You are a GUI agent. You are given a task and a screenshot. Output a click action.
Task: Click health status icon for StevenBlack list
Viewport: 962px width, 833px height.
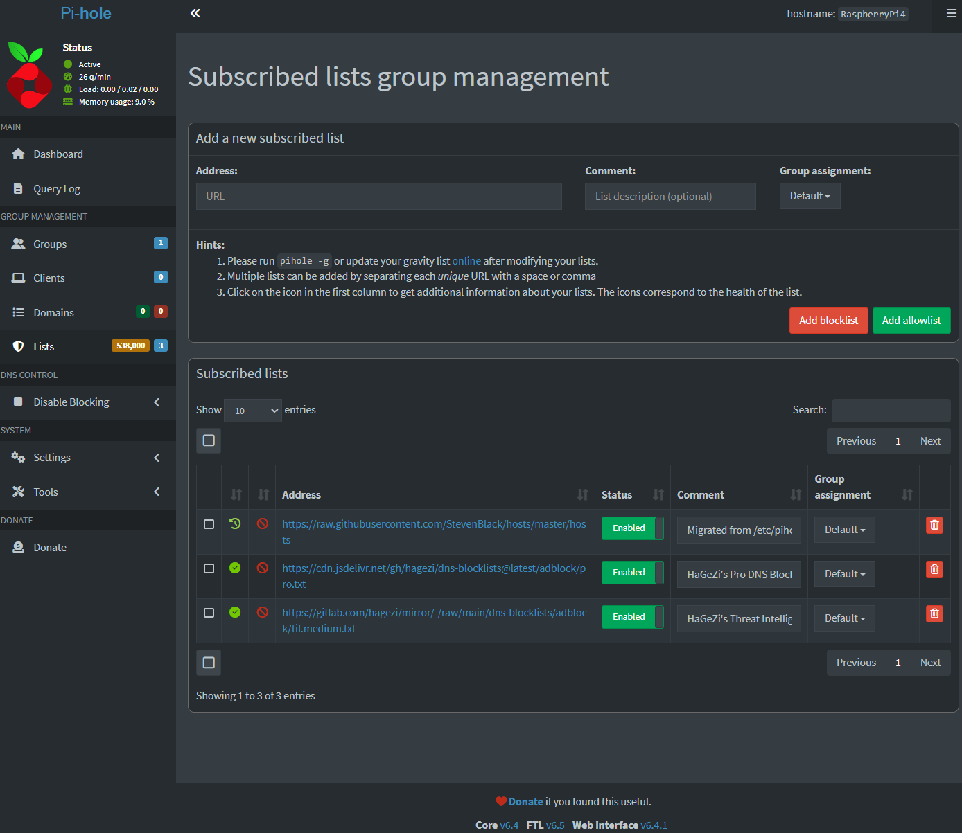(x=235, y=524)
